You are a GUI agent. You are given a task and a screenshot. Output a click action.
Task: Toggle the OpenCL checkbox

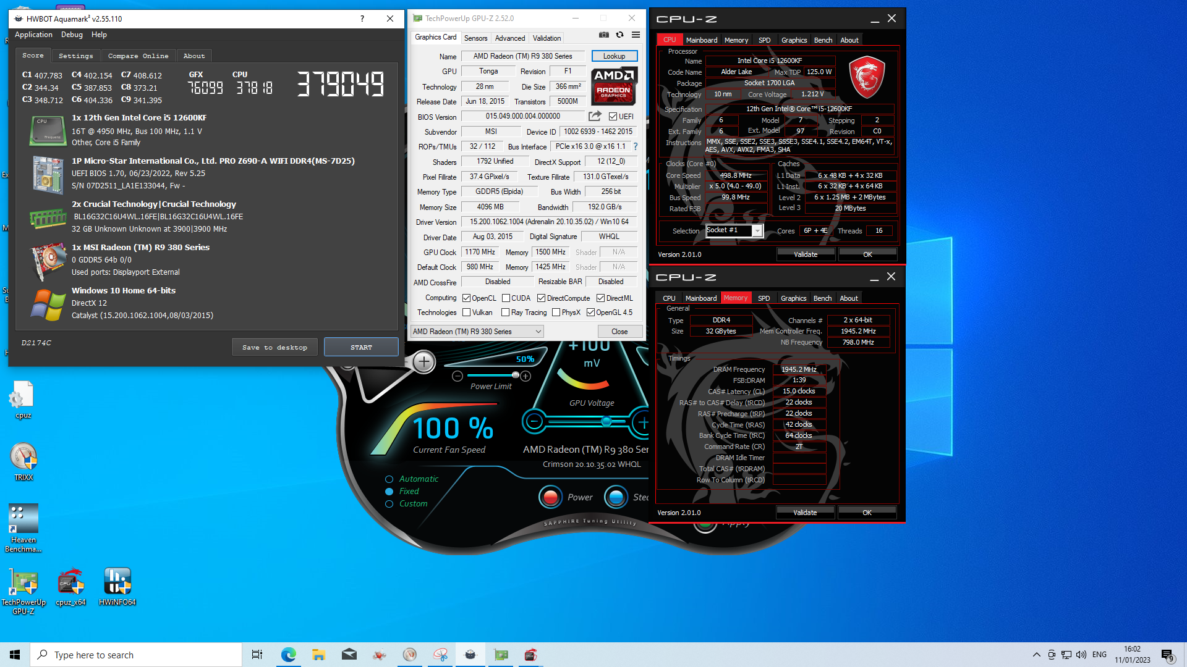click(x=467, y=298)
